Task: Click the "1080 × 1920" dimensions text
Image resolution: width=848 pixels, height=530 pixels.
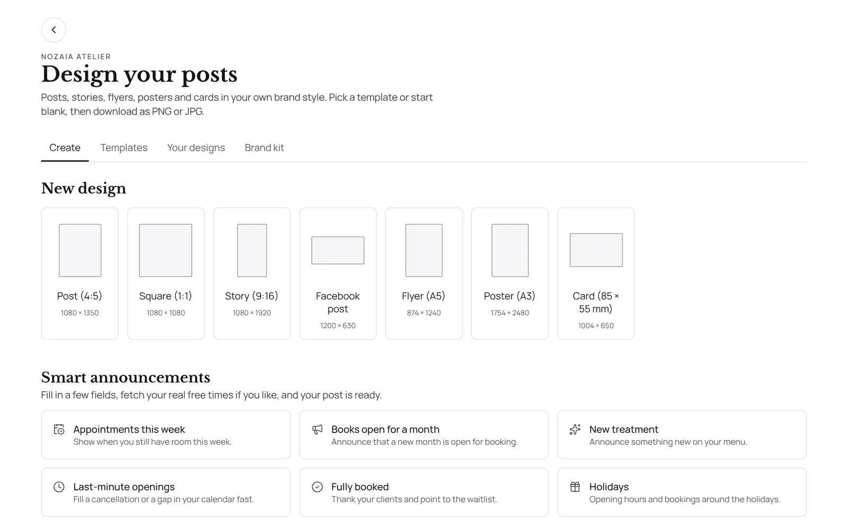Action: pos(252,313)
